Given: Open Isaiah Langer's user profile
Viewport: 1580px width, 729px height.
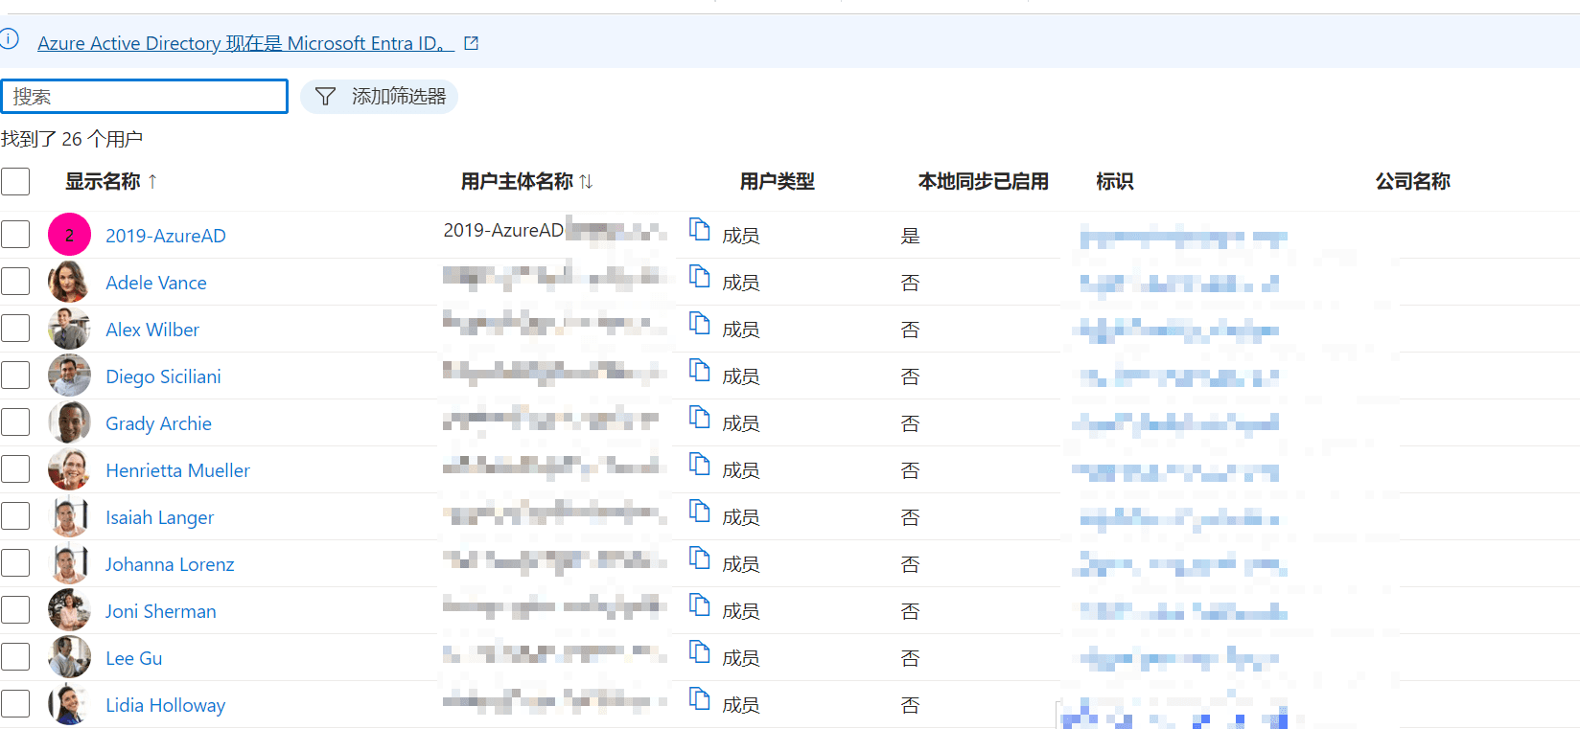Looking at the screenshot, I should [x=159, y=517].
